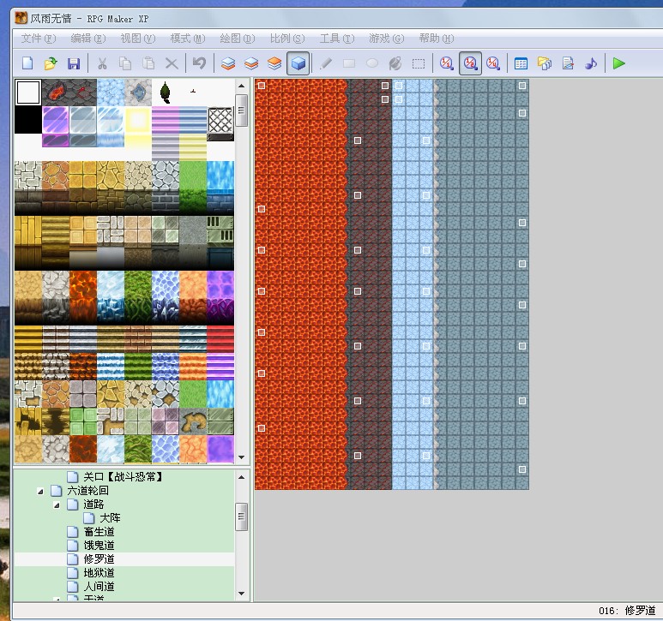This screenshot has height=621, width=663.
Task: Open the Script Editor icon
Action: [x=568, y=63]
